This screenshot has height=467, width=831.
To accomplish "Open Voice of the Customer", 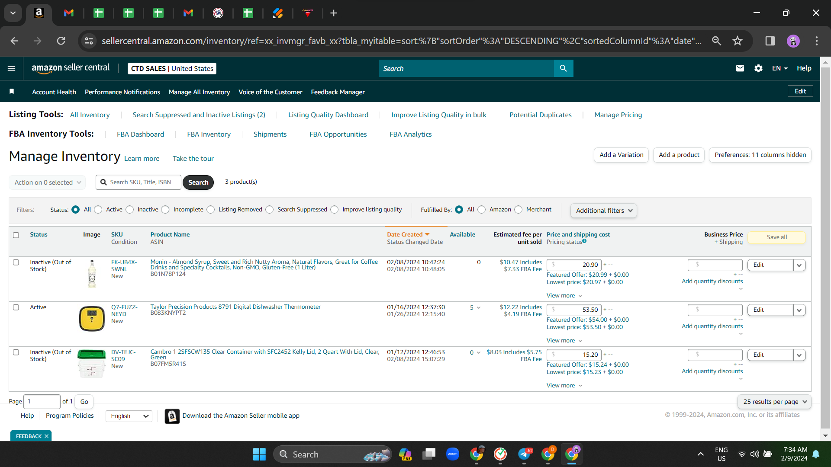I will tap(271, 92).
